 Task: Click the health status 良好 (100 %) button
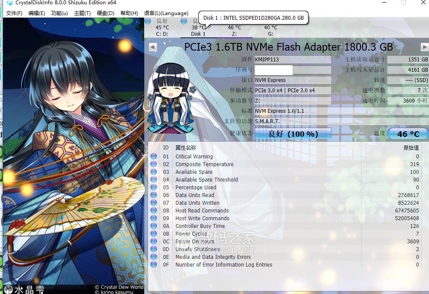[293, 134]
